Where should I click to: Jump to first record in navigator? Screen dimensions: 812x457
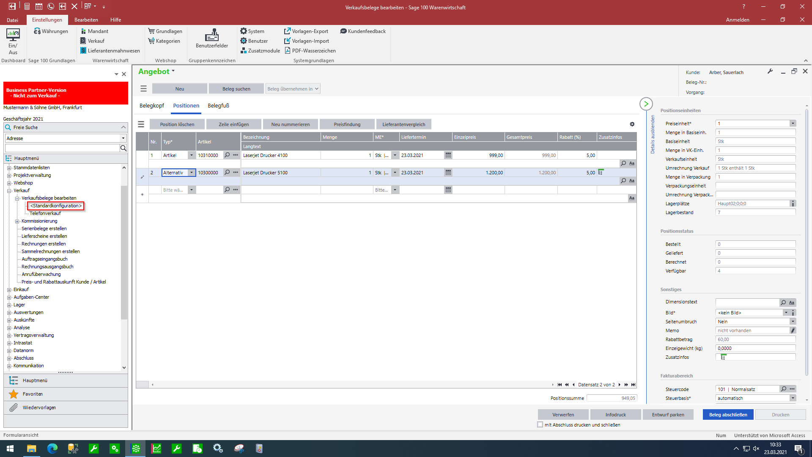click(560, 385)
